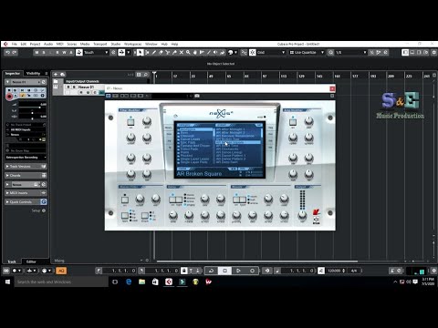Image resolution: width=438 pixels, height=328 pixels.
Task: Open the Touch automation mode dropdown
Action: coord(96,52)
